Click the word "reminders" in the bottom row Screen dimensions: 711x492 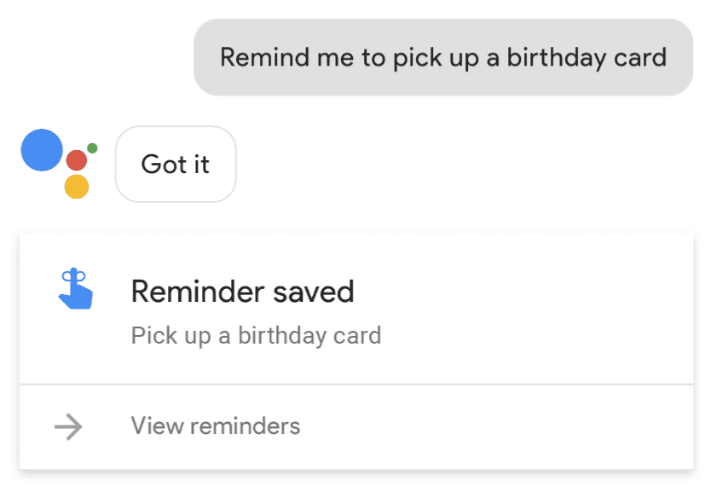[x=245, y=426]
